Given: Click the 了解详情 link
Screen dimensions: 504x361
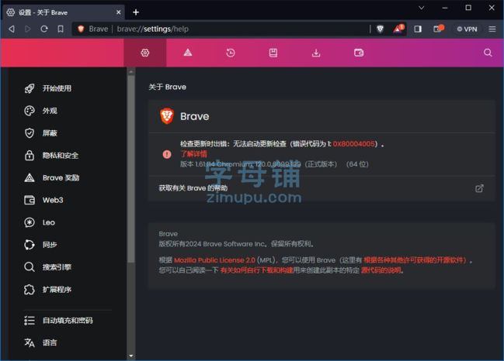Looking at the screenshot, I should [194, 154].
